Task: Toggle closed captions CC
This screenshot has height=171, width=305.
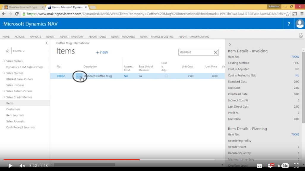Action: [x=260, y=166]
